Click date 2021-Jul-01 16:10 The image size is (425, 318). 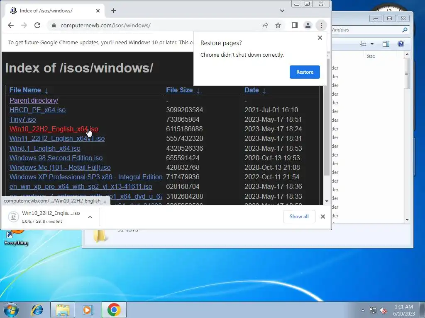271,110
